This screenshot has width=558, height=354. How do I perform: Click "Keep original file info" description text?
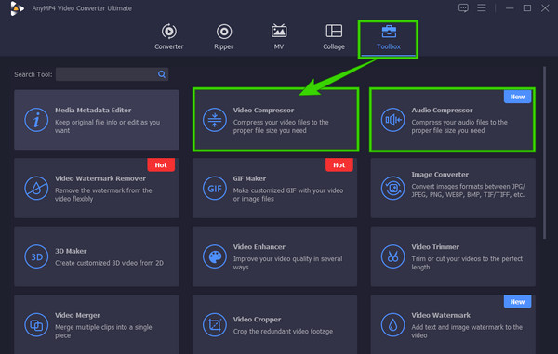tap(107, 126)
